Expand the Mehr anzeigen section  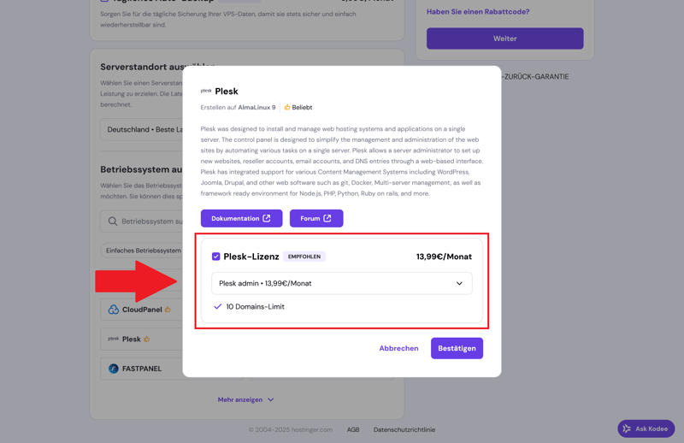pos(245,399)
